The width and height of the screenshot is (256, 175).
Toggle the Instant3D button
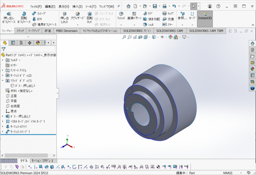[x=205, y=16]
